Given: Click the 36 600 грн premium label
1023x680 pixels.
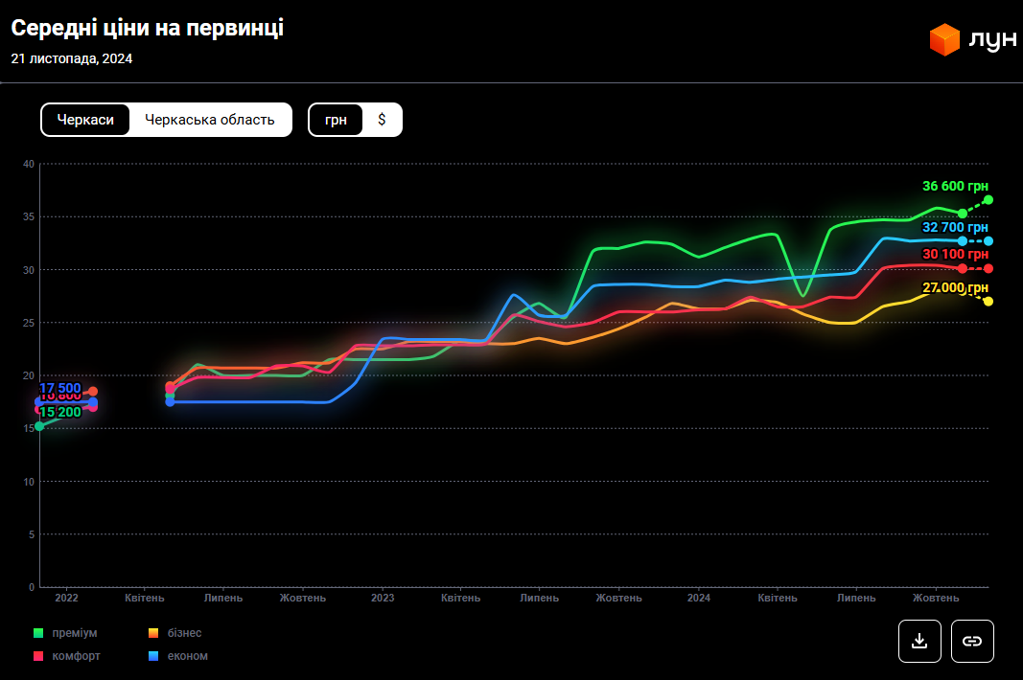Looking at the screenshot, I should coord(954,187).
